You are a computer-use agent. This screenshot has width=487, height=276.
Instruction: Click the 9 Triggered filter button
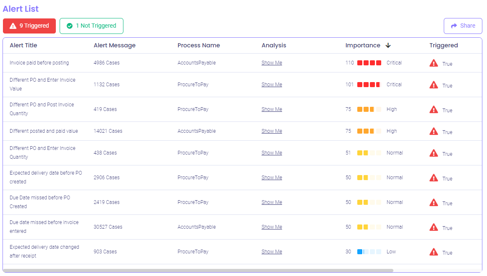[29, 26]
